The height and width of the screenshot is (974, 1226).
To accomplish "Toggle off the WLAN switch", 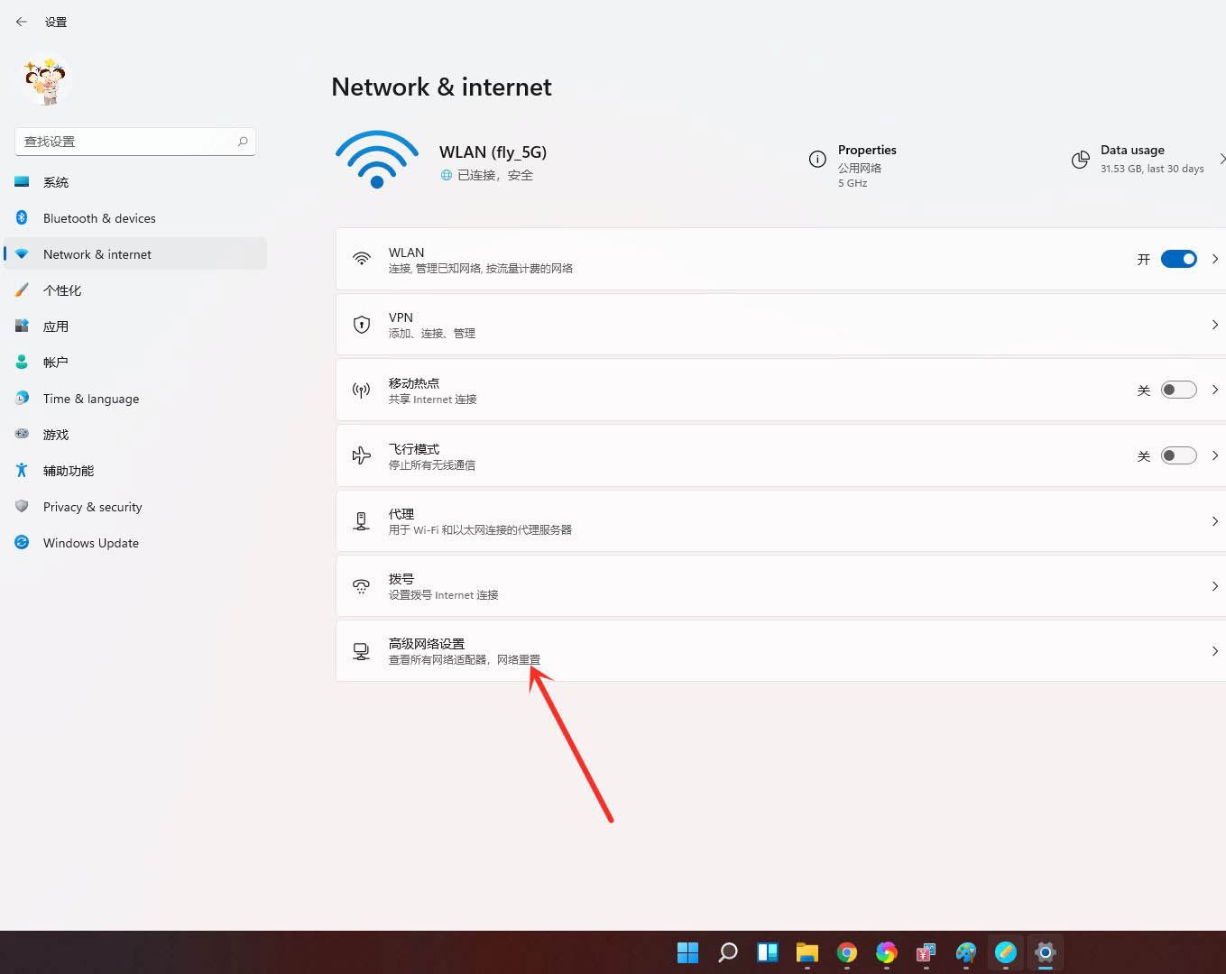I will click(1178, 259).
